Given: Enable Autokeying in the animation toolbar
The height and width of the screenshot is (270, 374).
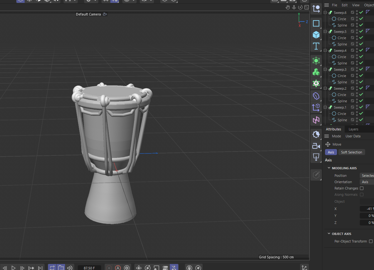Looking at the screenshot, I should [118, 267].
